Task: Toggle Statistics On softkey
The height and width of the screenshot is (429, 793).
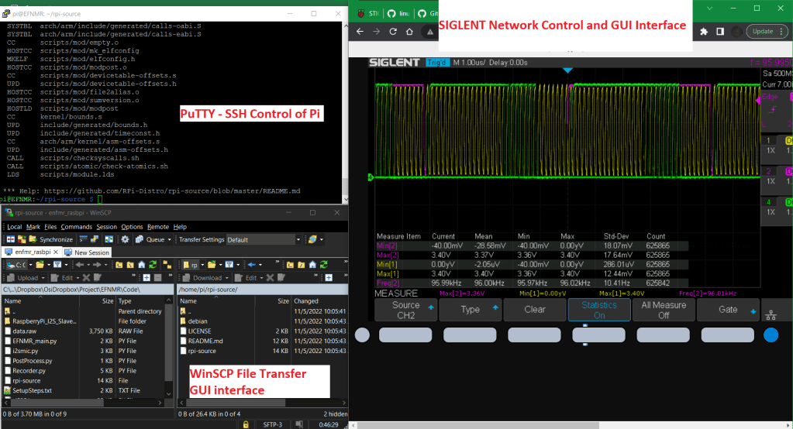Action: coord(598,310)
